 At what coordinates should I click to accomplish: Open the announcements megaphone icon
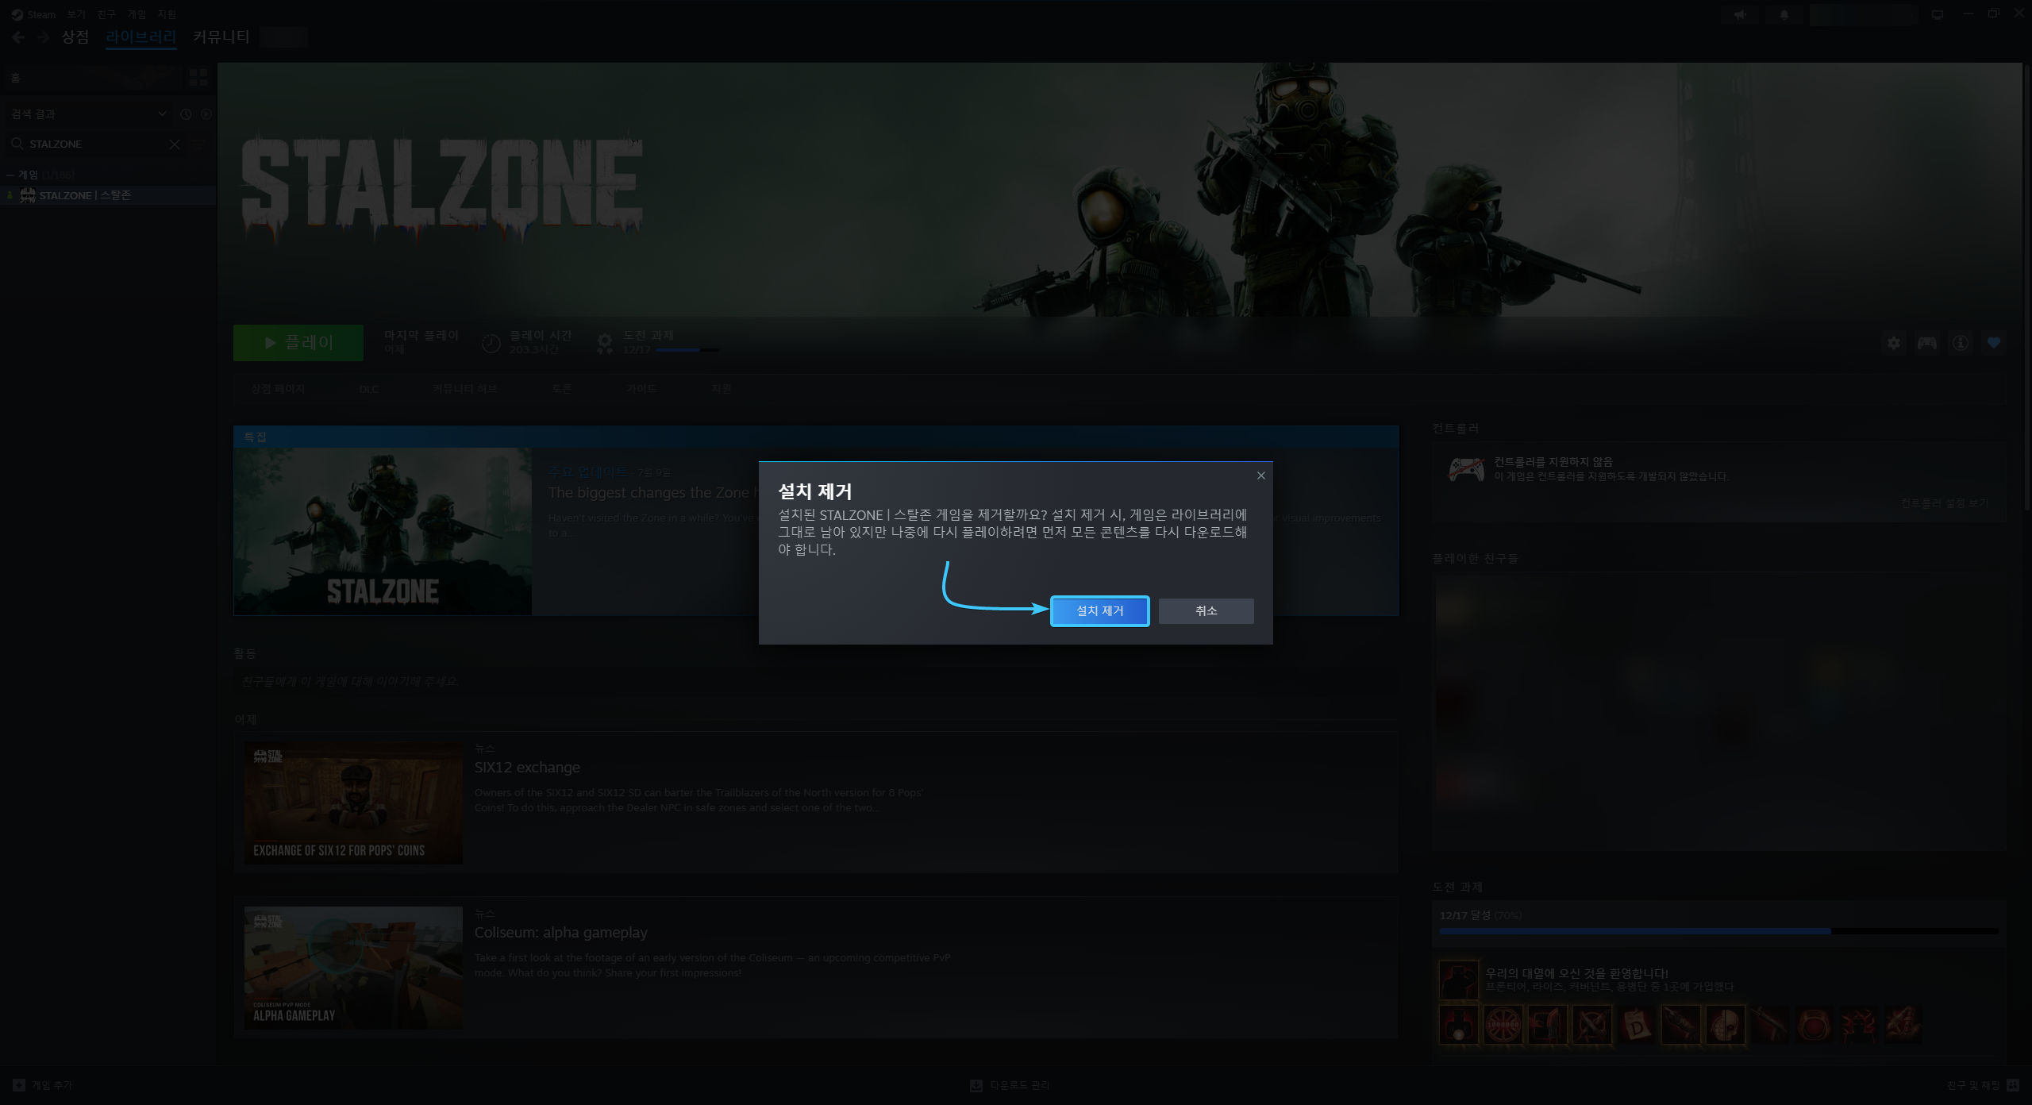[1740, 14]
